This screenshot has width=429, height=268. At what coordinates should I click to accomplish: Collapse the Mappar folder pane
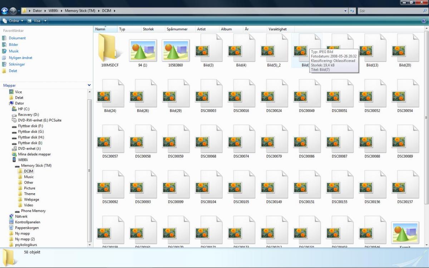point(89,85)
